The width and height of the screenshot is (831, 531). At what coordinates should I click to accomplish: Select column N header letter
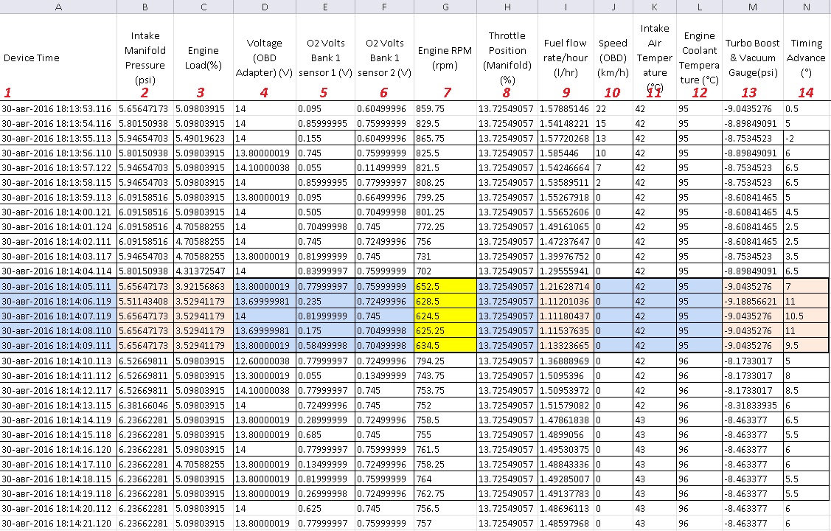(806, 7)
